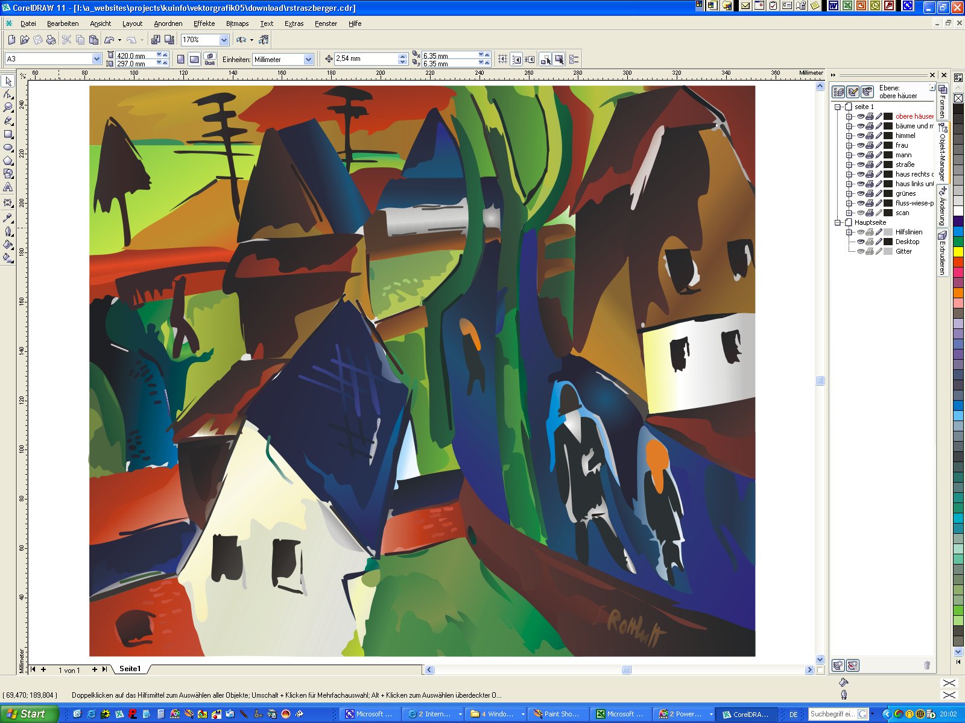Viewport: 965px width, 723px height.
Task: Select the Pick (arrow) tool
Action: click(8, 81)
